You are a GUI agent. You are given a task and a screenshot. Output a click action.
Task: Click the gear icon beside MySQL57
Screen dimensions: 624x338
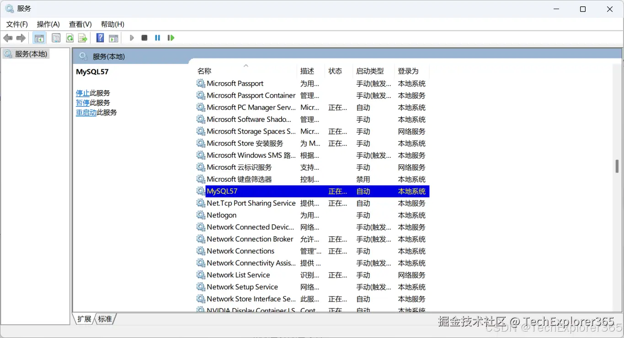pos(201,191)
